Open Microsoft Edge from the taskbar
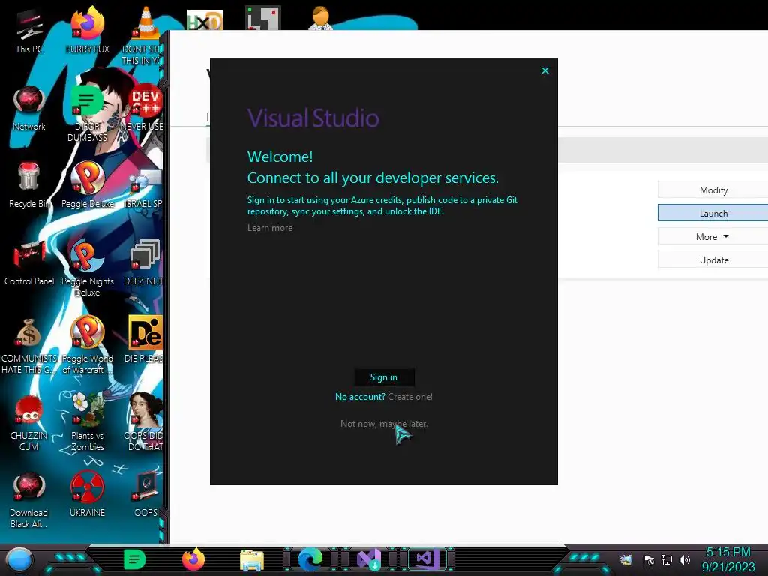768x576 pixels. (x=310, y=559)
